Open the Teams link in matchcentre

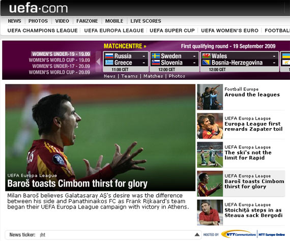tap(129, 76)
